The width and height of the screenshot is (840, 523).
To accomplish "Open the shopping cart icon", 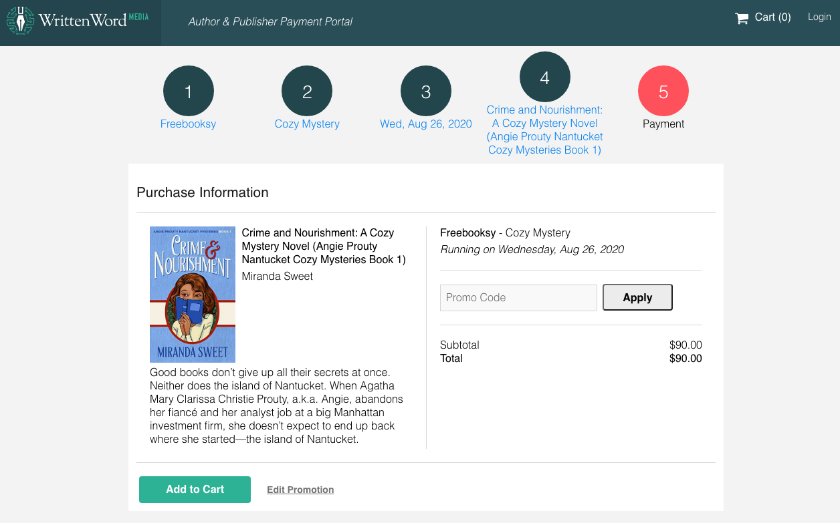I will 742,17.
